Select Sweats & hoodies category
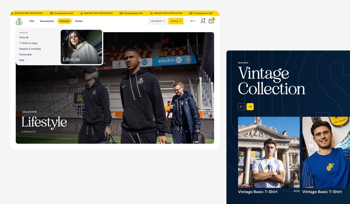Image resolution: width=350 pixels, height=204 pixels. [30, 49]
